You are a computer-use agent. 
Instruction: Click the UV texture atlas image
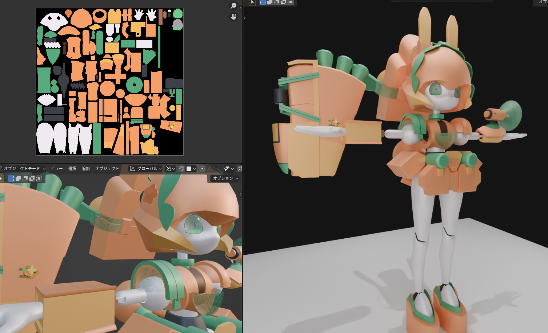tap(109, 82)
